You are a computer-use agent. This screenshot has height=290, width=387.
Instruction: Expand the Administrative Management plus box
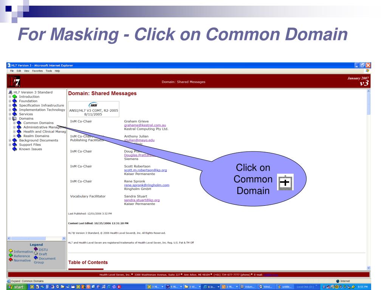tap(14, 127)
